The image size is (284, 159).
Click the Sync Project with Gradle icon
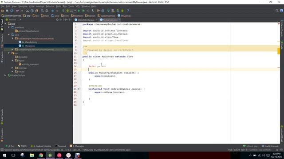(108, 11)
